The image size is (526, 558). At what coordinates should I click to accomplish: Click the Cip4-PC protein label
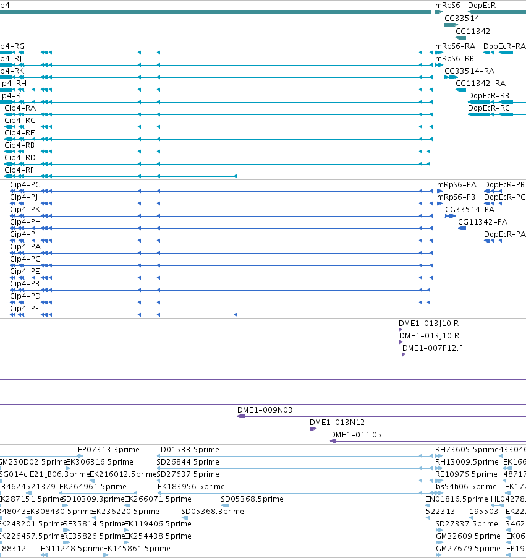(25, 259)
